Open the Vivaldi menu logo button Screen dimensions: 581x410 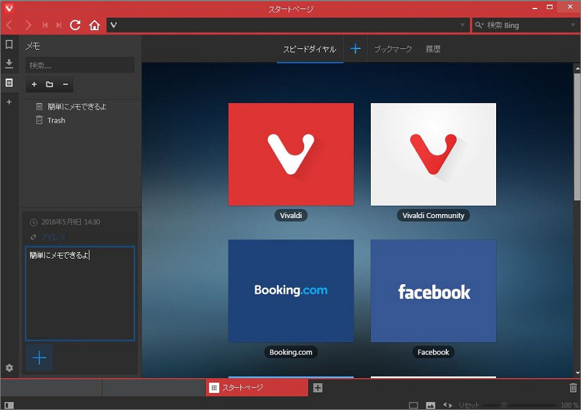pyautogui.click(x=9, y=8)
